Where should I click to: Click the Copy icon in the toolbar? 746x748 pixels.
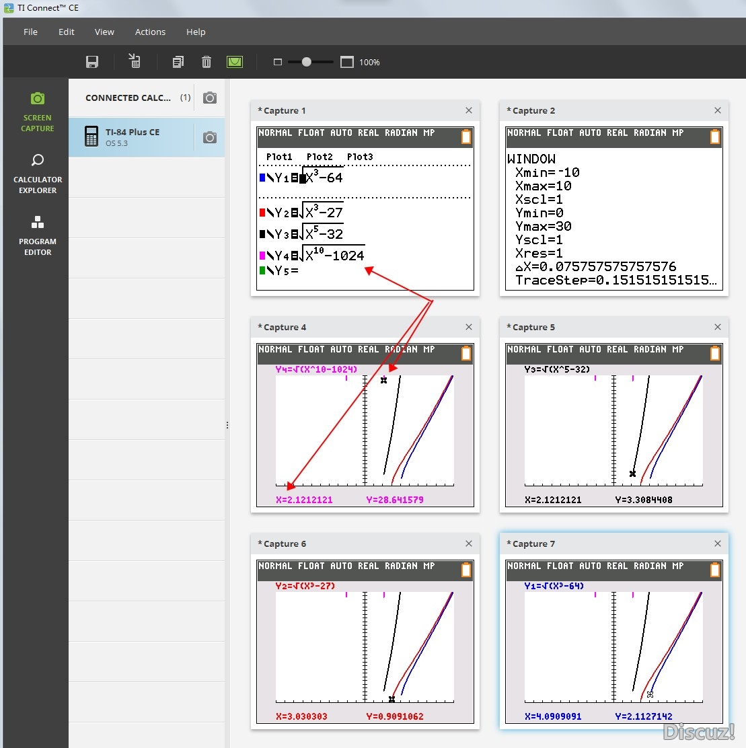(x=178, y=62)
